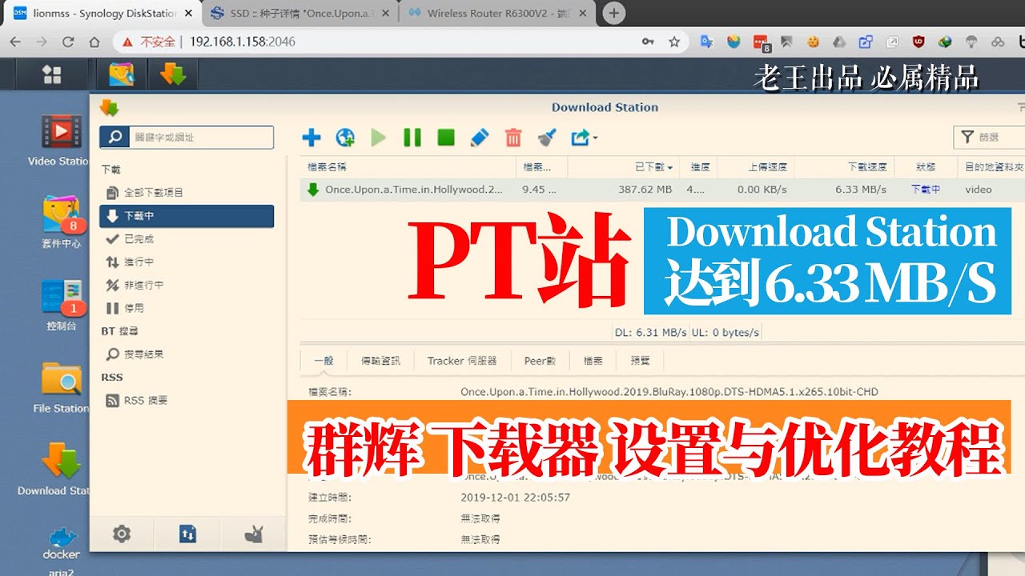This screenshot has width=1025, height=576.
Task: Open the gear settings at sidebar bottom
Action: 122,534
